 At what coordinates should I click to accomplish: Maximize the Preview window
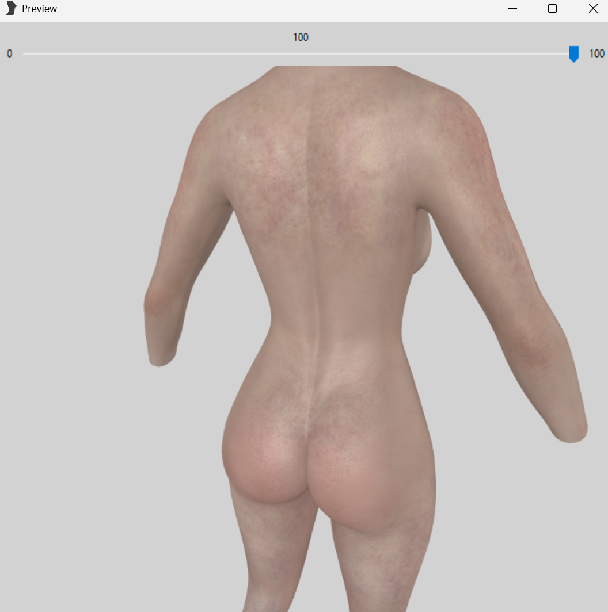click(x=552, y=8)
